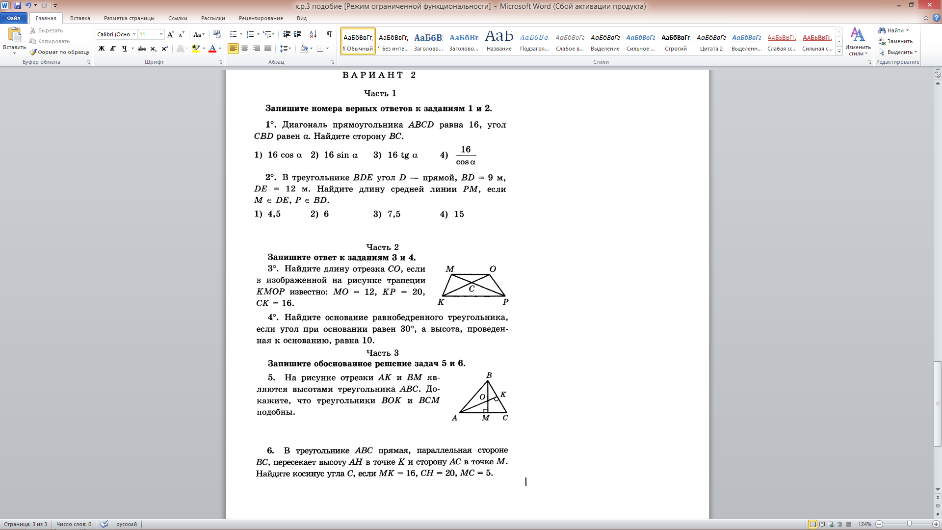Image resolution: width=942 pixels, height=530 pixels.
Task: Apply the Название style
Action: [499, 41]
